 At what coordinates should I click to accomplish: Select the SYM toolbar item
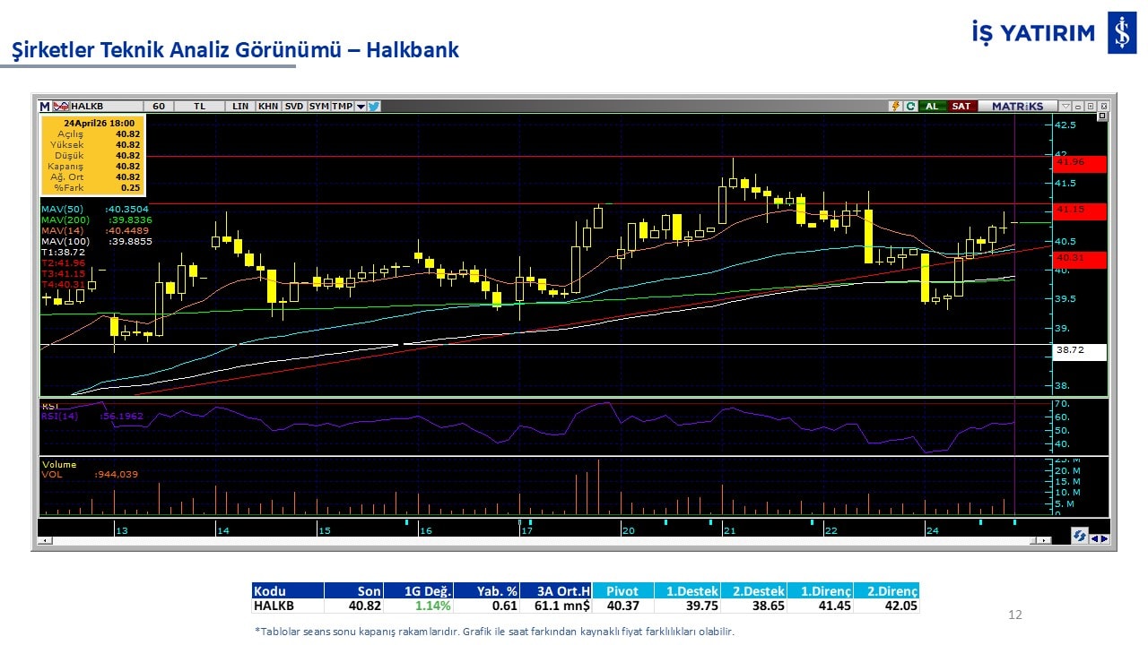coord(318,106)
